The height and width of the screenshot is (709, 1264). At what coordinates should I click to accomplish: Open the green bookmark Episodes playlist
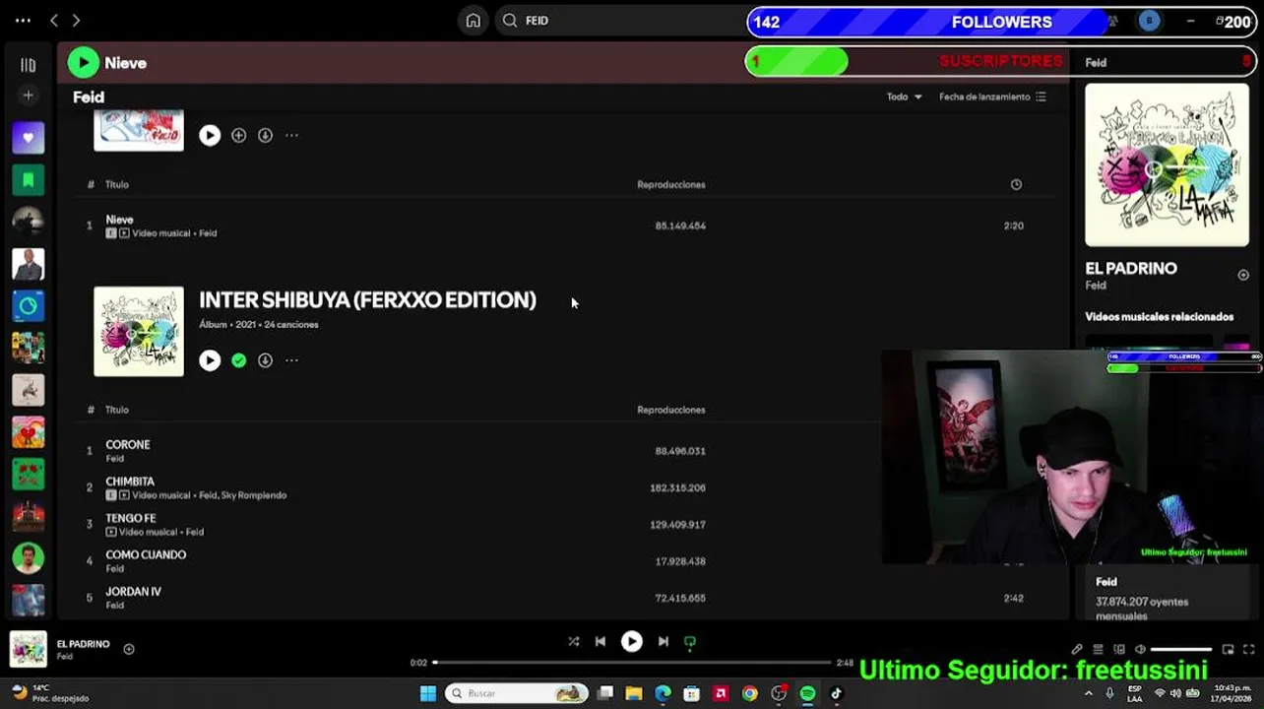click(x=29, y=180)
